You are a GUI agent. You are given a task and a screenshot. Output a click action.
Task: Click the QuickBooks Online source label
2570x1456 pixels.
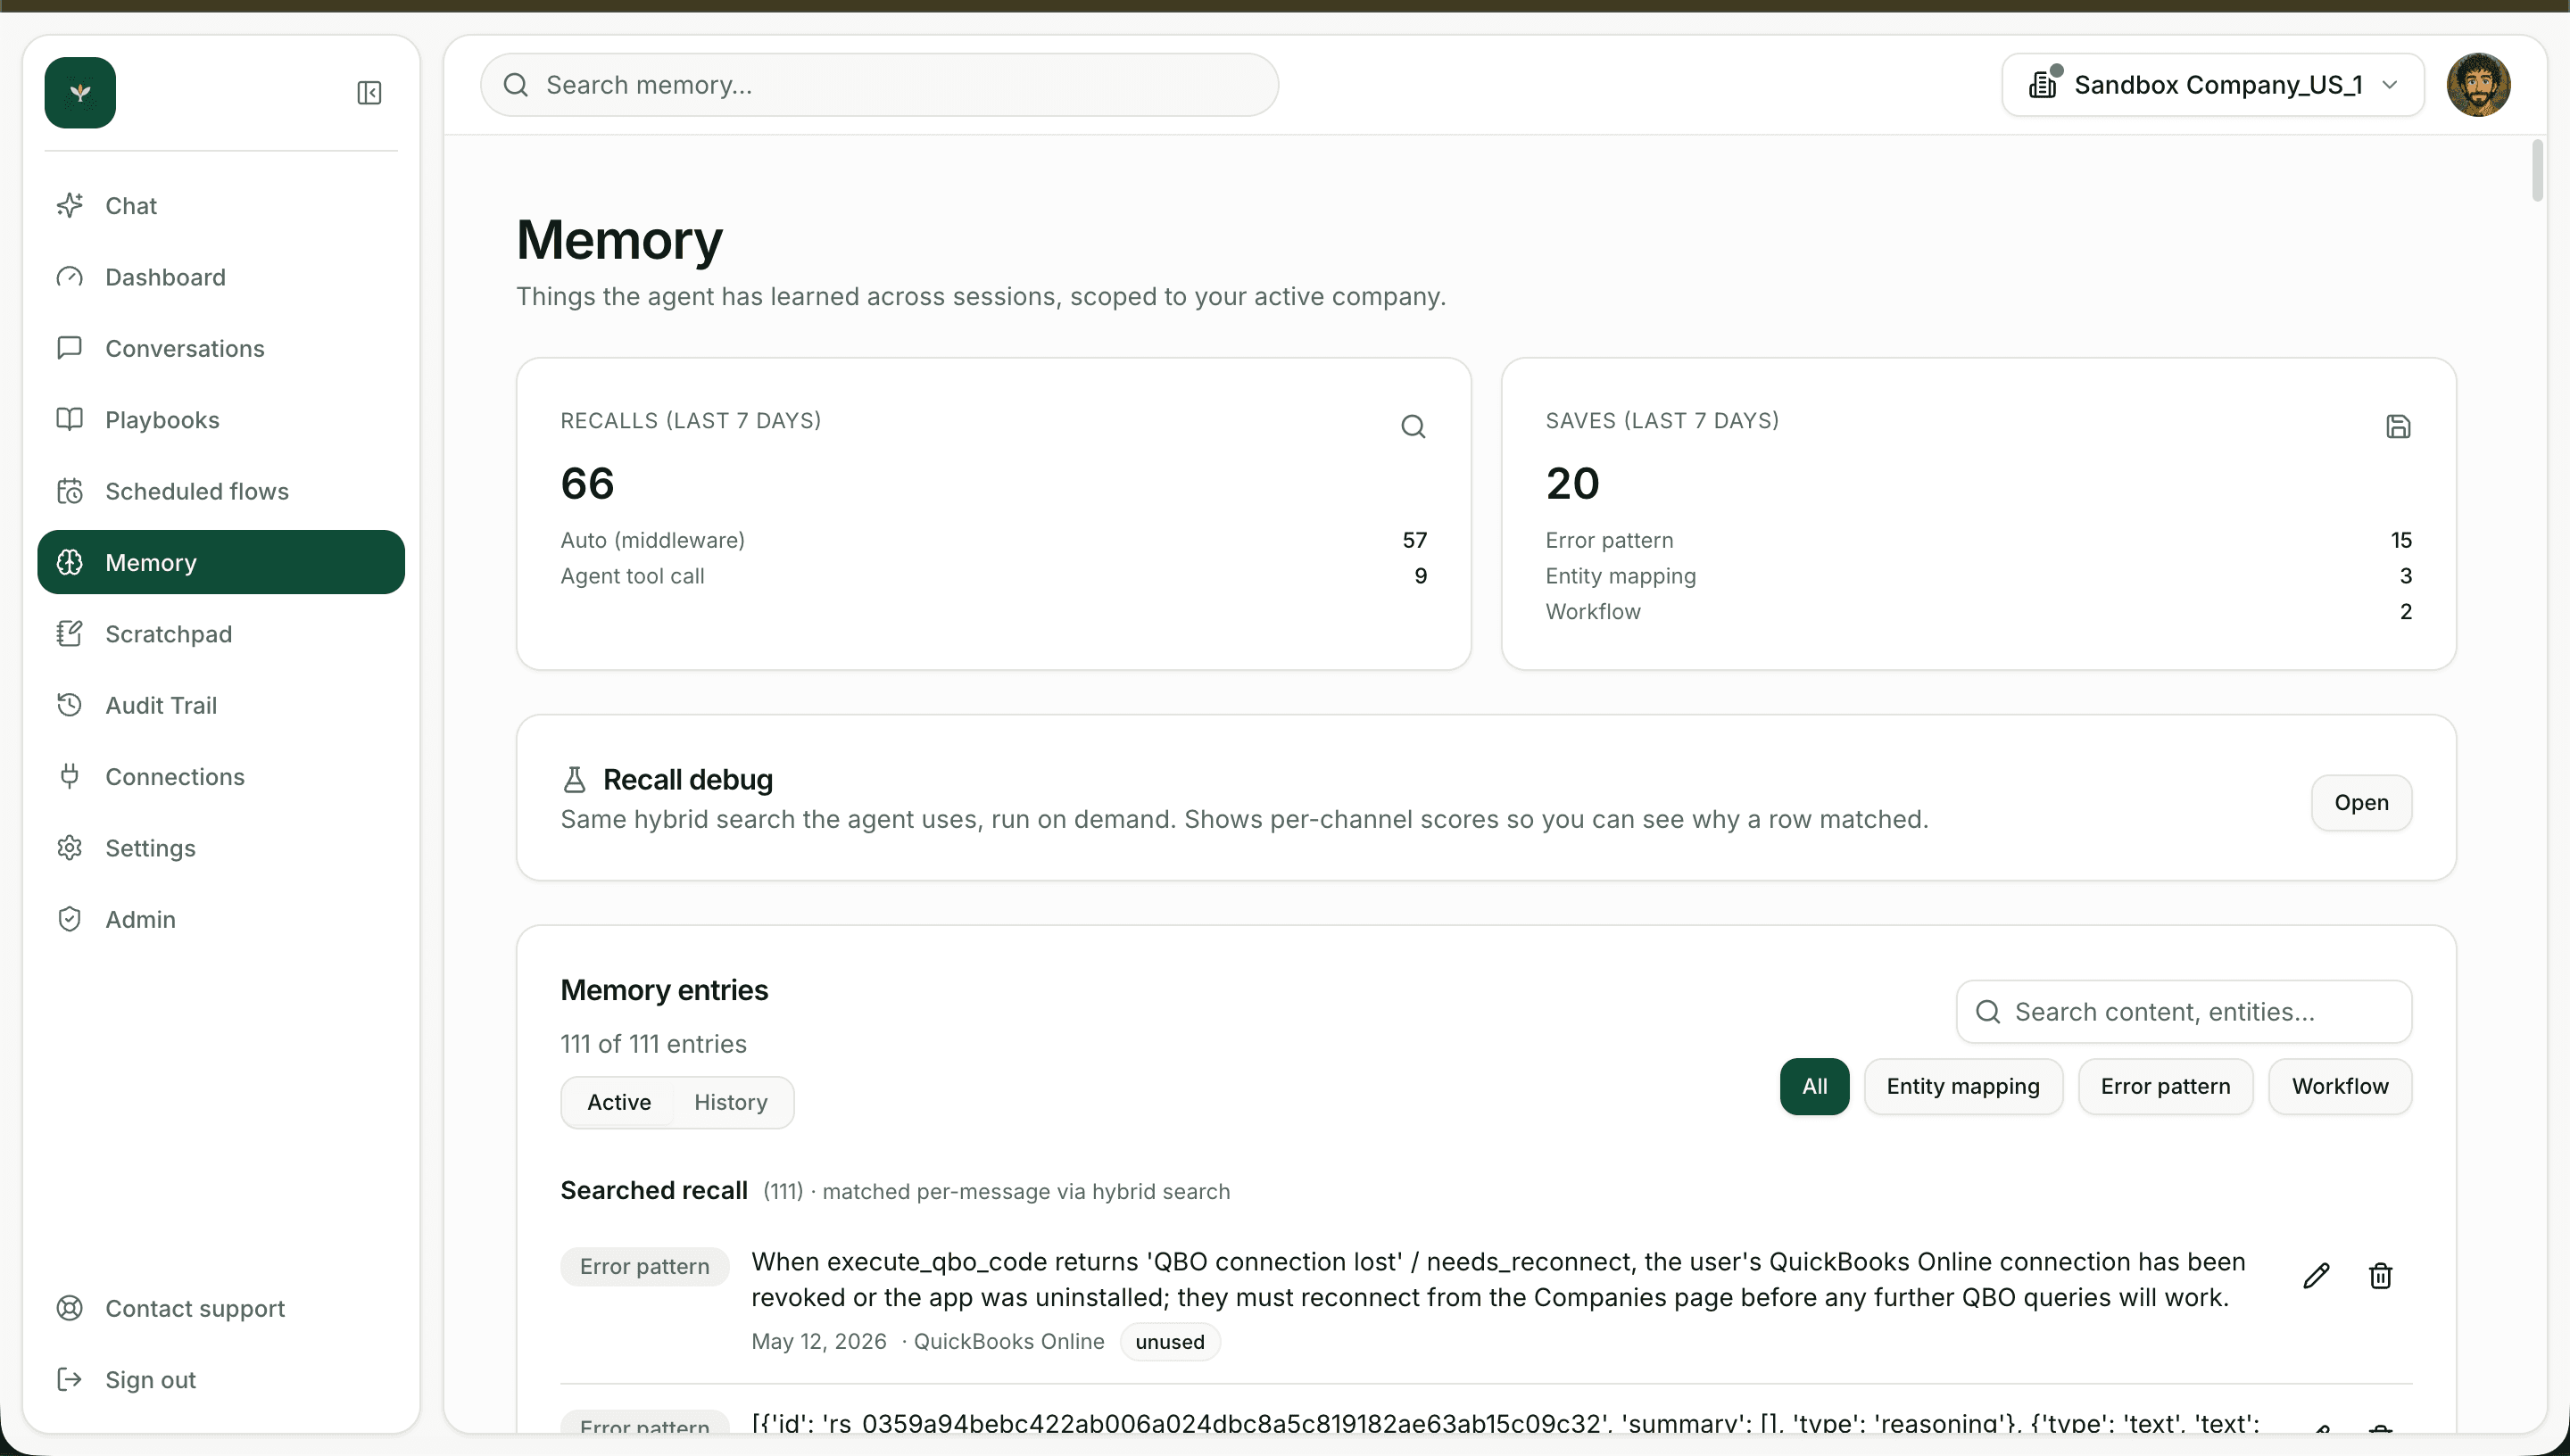tap(1009, 1341)
